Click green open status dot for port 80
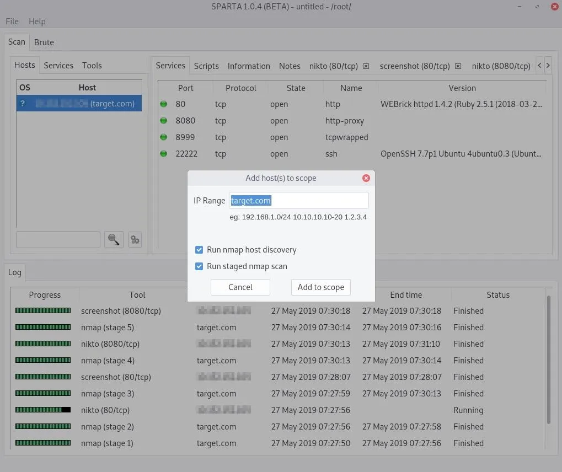Viewport: 562px width, 472px height. pos(163,104)
